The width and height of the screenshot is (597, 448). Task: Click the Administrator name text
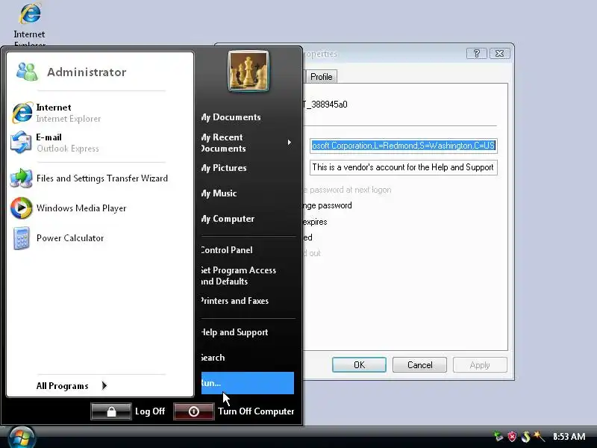(87, 72)
